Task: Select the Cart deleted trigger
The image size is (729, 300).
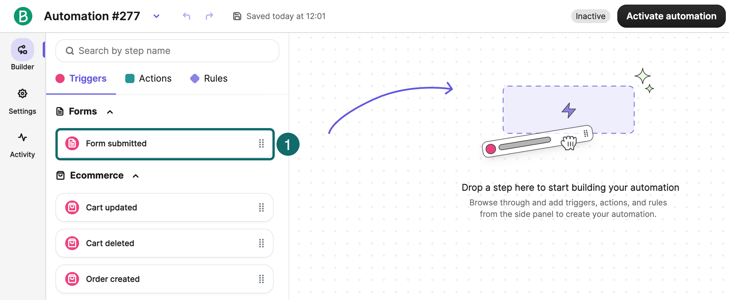Action: (165, 243)
